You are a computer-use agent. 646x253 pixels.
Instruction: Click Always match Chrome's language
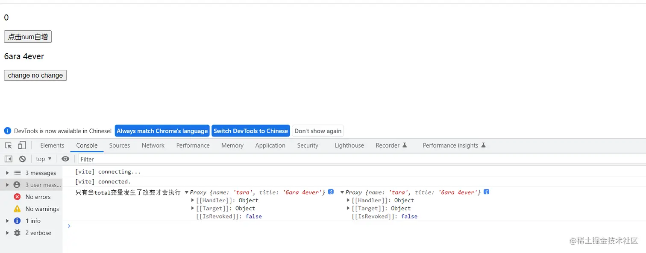point(162,131)
